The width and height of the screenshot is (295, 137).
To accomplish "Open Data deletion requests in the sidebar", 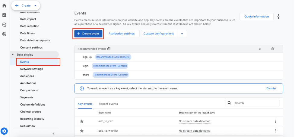I will (x=35, y=40).
